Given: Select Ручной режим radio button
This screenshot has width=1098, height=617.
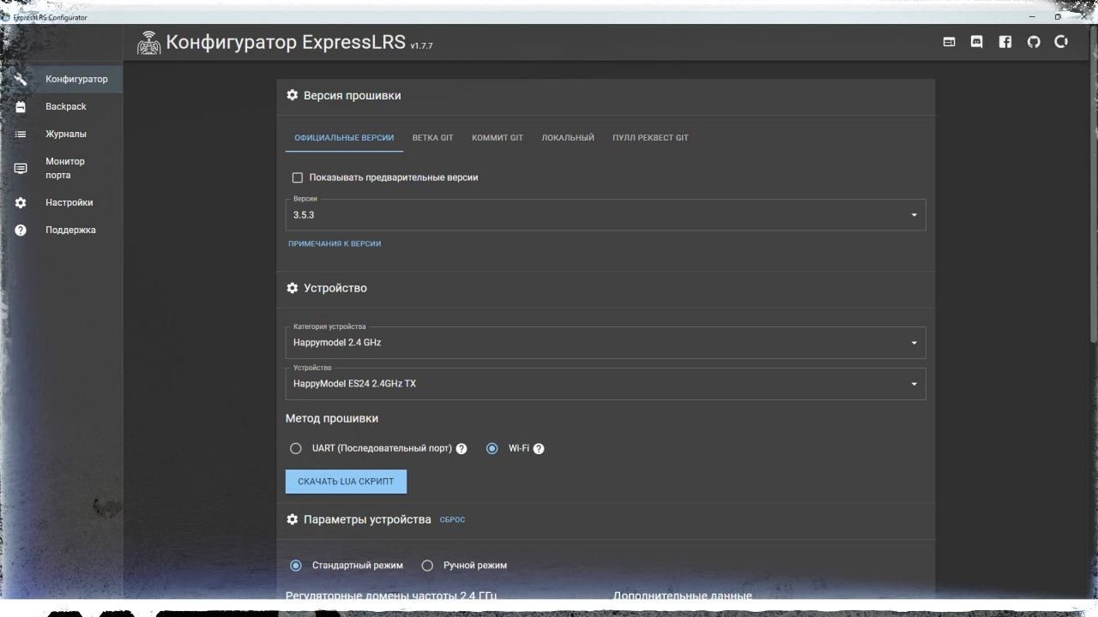Looking at the screenshot, I should point(427,566).
